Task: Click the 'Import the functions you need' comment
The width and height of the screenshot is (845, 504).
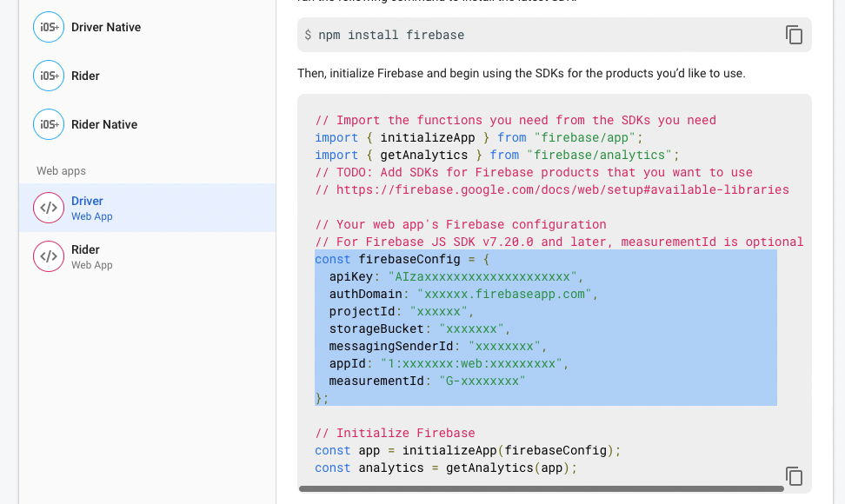Action: click(516, 120)
